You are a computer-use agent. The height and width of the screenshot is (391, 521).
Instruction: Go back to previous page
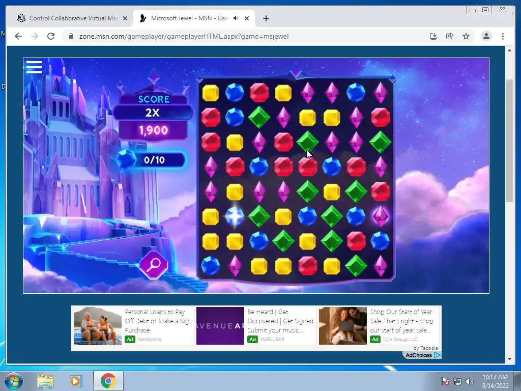18,36
